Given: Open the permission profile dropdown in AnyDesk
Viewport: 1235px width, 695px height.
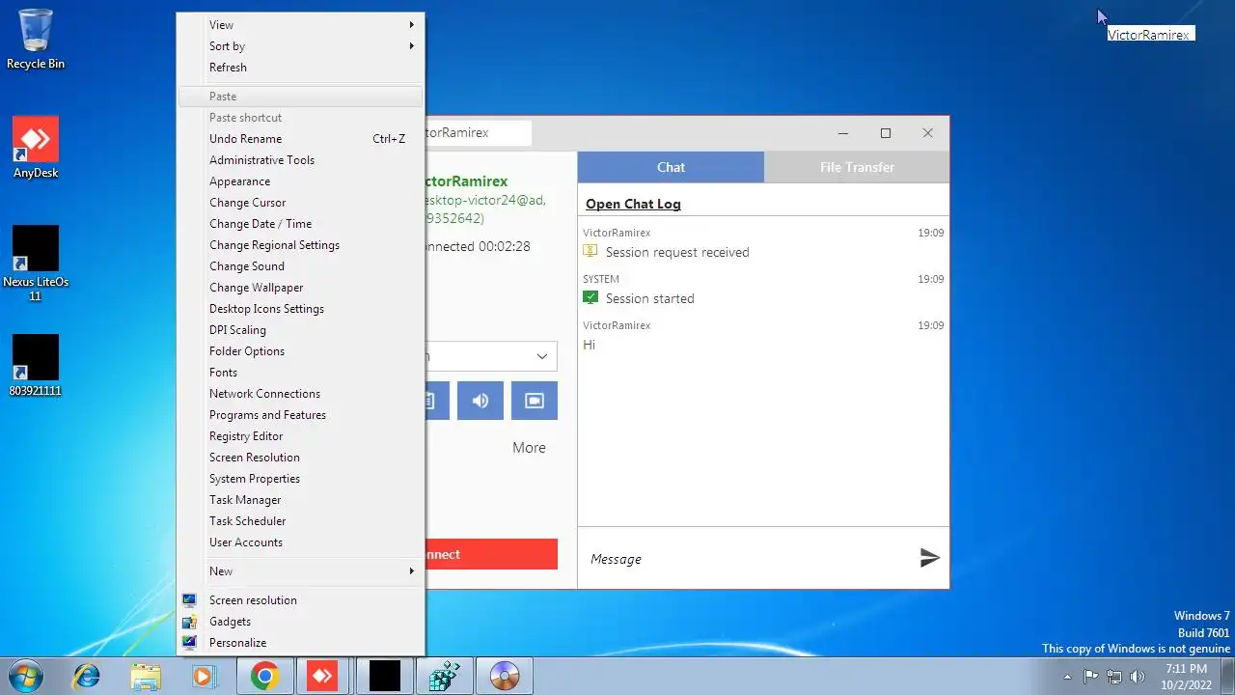Looking at the screenshot, I should click(491, 356).
